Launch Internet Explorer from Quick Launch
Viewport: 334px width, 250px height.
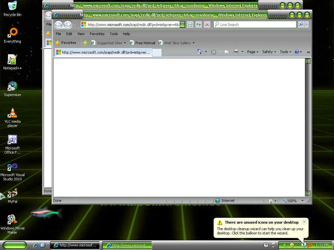point(36,245)
